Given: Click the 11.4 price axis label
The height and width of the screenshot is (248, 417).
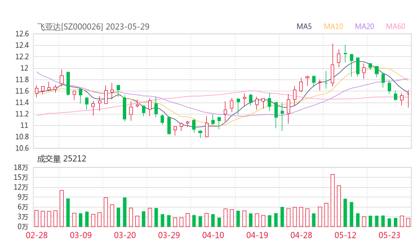Looking at the screenshot, I should [22, 103].
